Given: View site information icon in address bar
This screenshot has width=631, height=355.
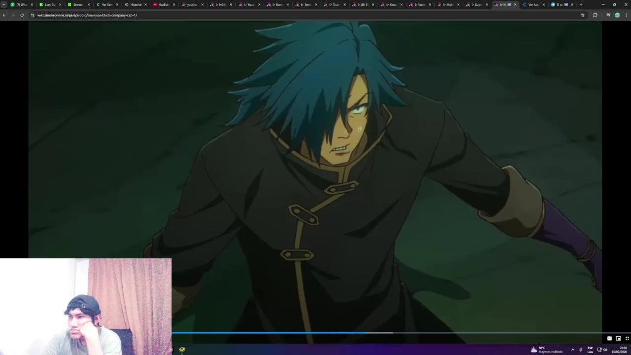Looking at the screenshot, I should [x=33, y=15].
